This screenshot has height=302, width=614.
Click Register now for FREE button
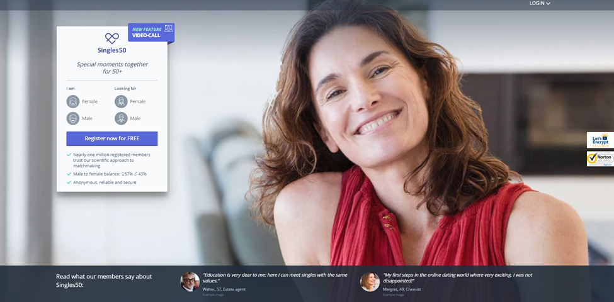(x=112, y=138)
